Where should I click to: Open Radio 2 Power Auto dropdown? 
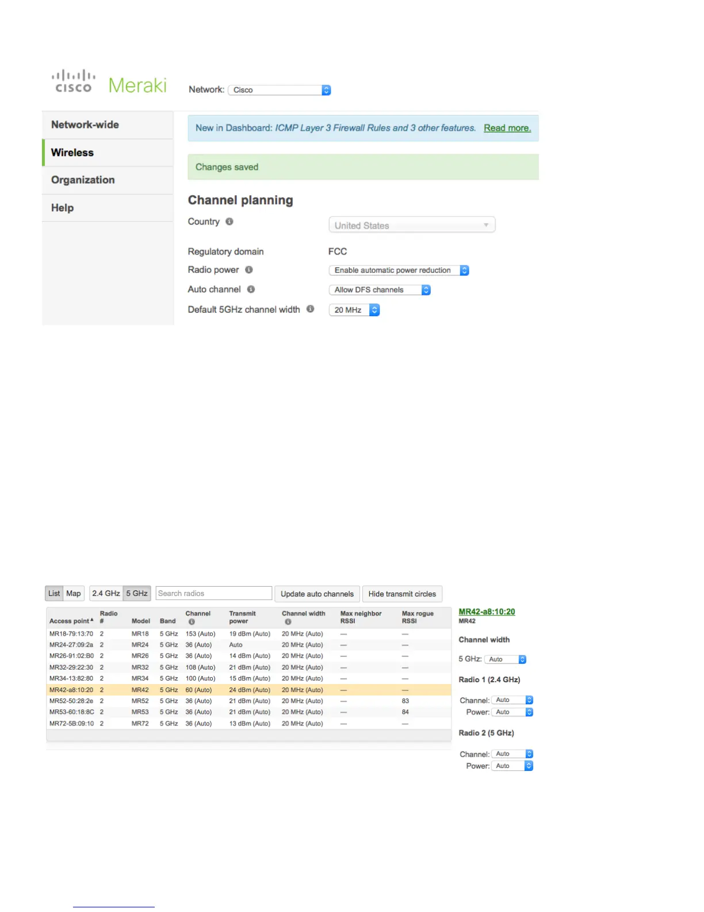(512, 766)
